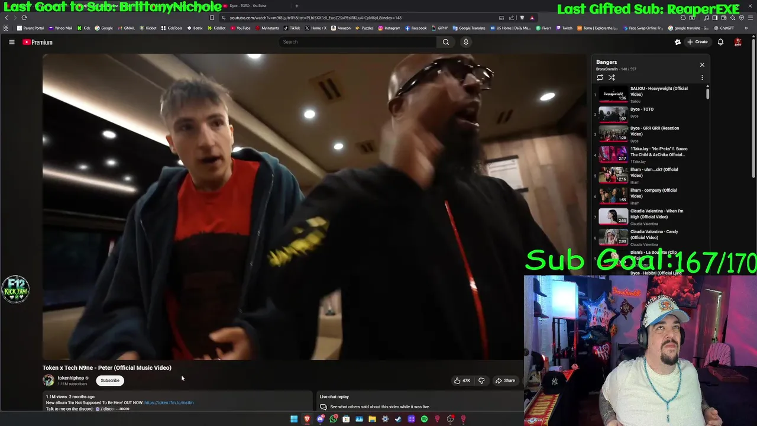This screenshot has height=426, width=757.
Task: Open the Yahoo Mail bookmark
Action: (60, 28)
